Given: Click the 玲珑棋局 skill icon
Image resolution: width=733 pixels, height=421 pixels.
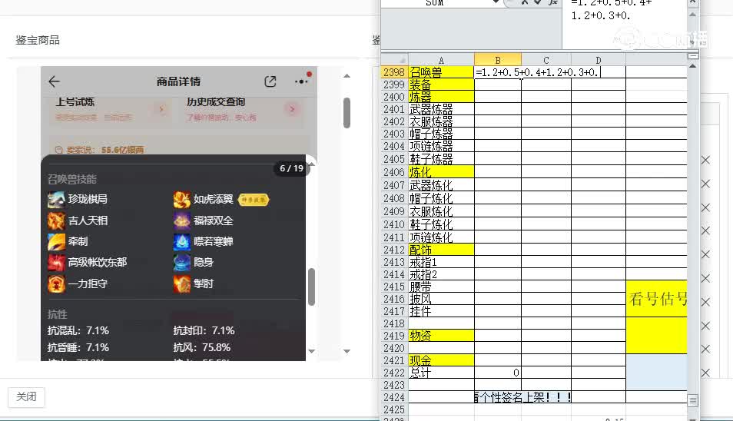Looking at the screenshot, I should [x=56, y=200].
